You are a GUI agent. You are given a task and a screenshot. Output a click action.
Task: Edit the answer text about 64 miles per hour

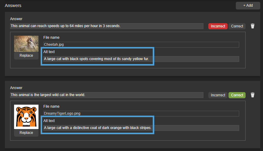point(106,26)
